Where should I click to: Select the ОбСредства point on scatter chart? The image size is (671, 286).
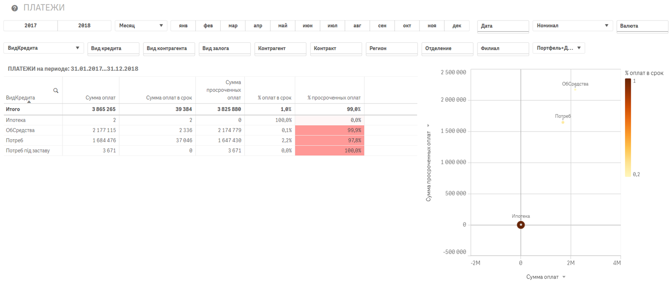[575, 89]
